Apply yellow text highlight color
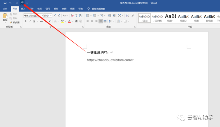 click(62, 21)
